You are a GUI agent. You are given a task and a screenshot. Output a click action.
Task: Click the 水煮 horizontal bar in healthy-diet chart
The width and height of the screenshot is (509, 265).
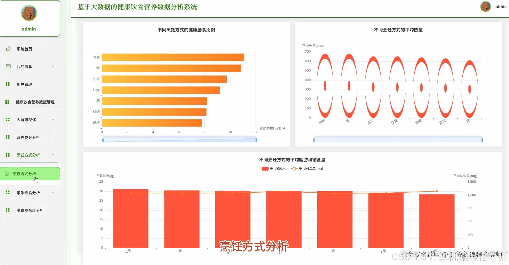click(173, 57)
